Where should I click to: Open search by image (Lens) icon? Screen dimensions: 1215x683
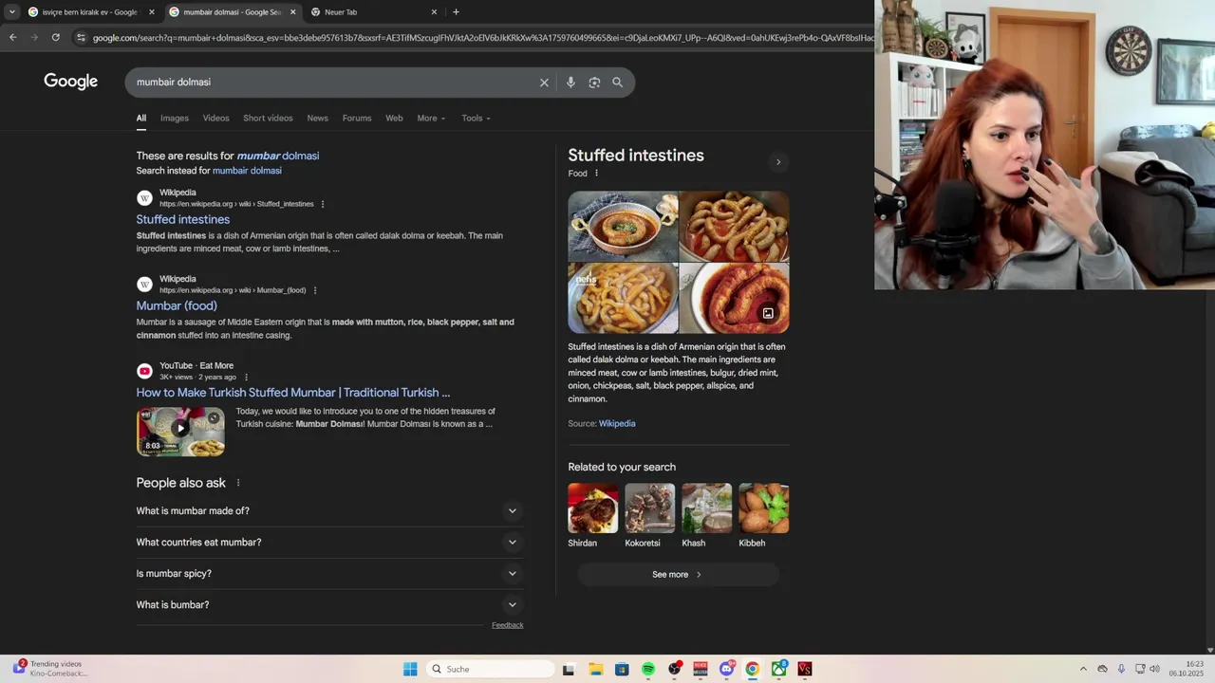coord(594,83)
